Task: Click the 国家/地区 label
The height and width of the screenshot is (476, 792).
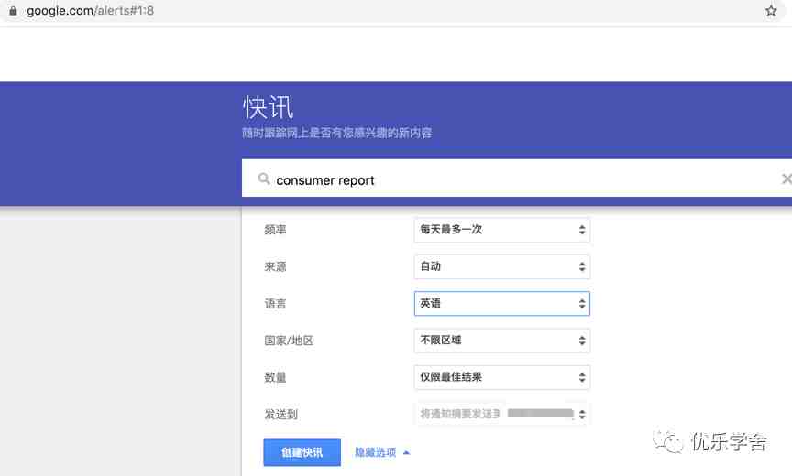Action: click(x=289, y=341)
